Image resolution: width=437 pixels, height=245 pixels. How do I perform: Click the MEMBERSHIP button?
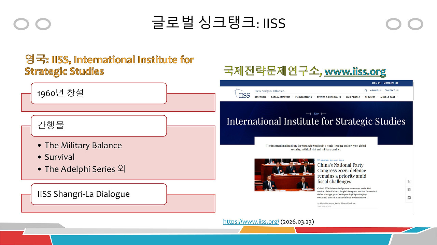coord(391,83)
